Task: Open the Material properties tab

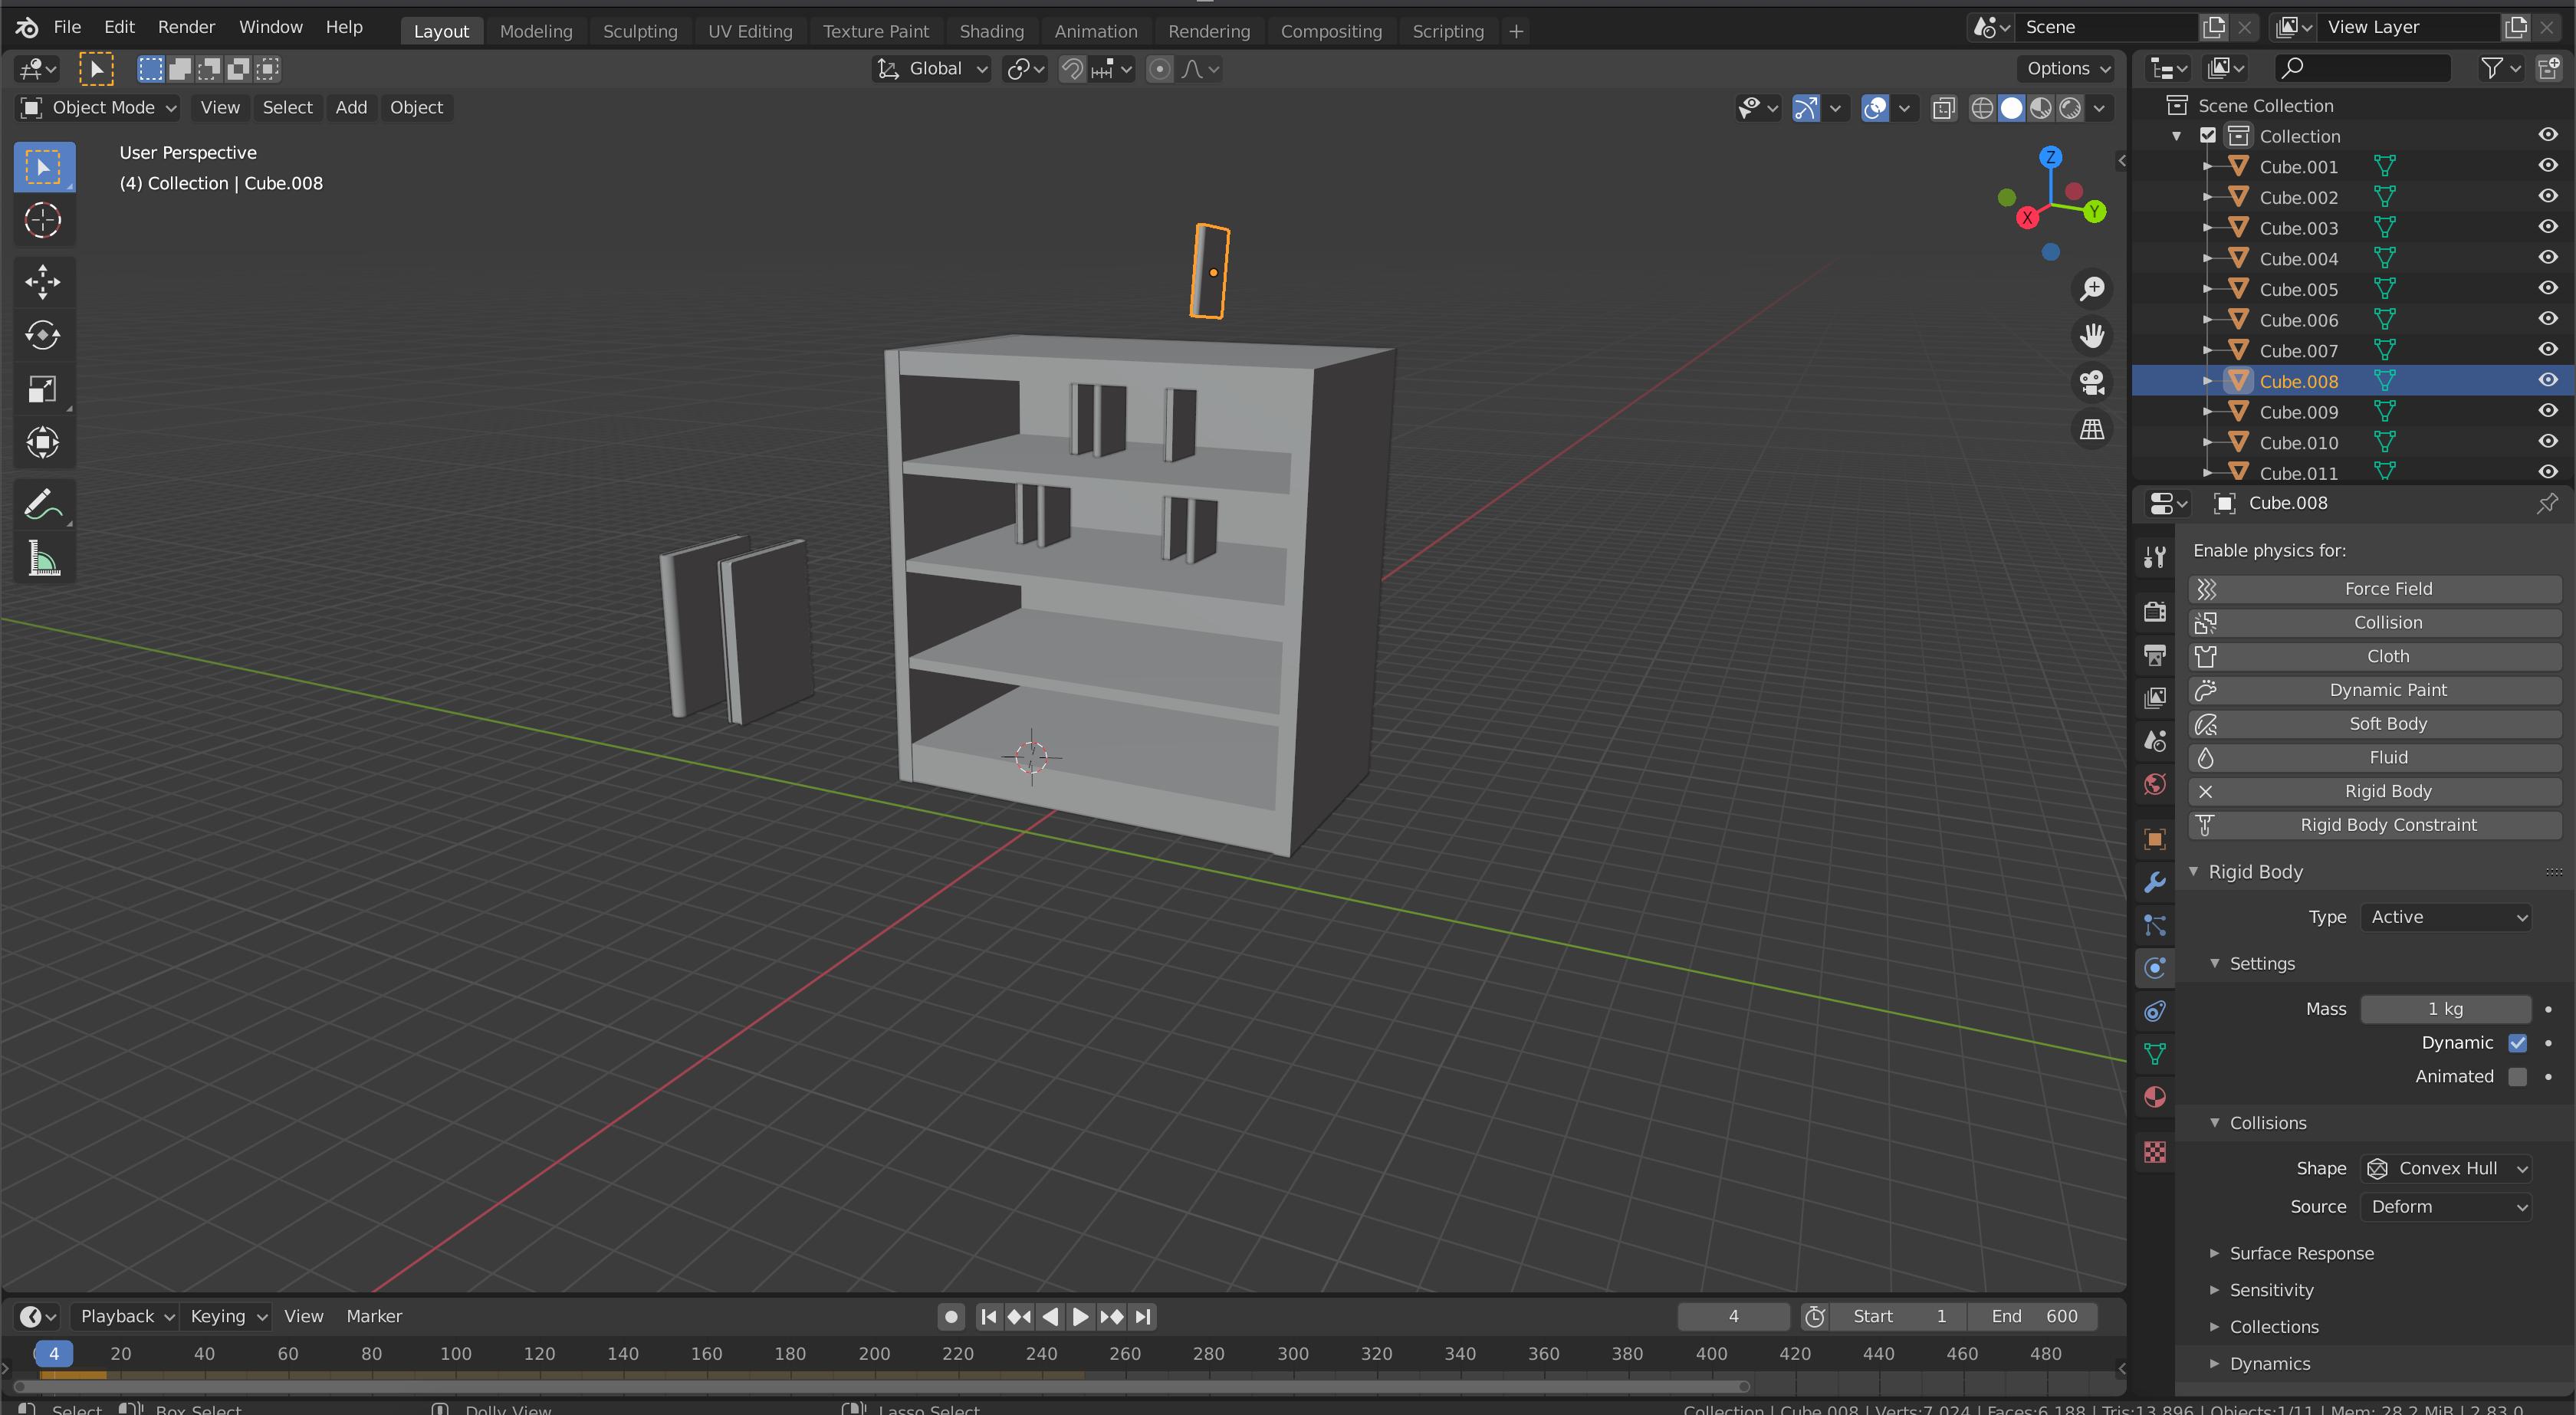Action: (2155, 1097)
